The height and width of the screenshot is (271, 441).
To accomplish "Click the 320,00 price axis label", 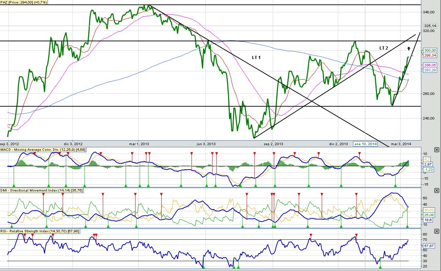I will 429,31.
